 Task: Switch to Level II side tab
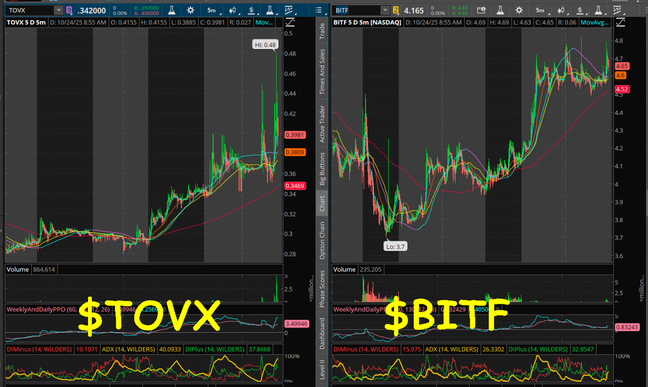[322, 369]
